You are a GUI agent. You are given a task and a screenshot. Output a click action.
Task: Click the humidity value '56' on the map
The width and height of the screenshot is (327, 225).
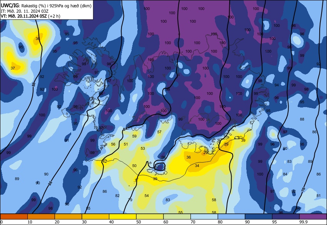(113, 144)
